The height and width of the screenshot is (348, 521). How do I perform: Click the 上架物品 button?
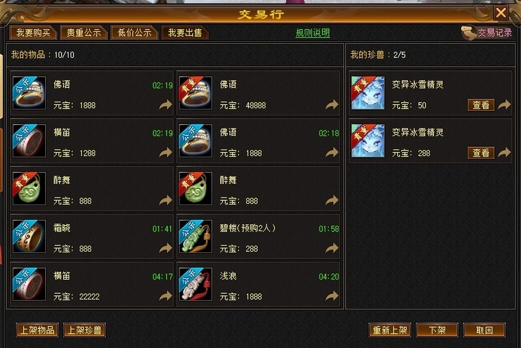click(37, 330)
